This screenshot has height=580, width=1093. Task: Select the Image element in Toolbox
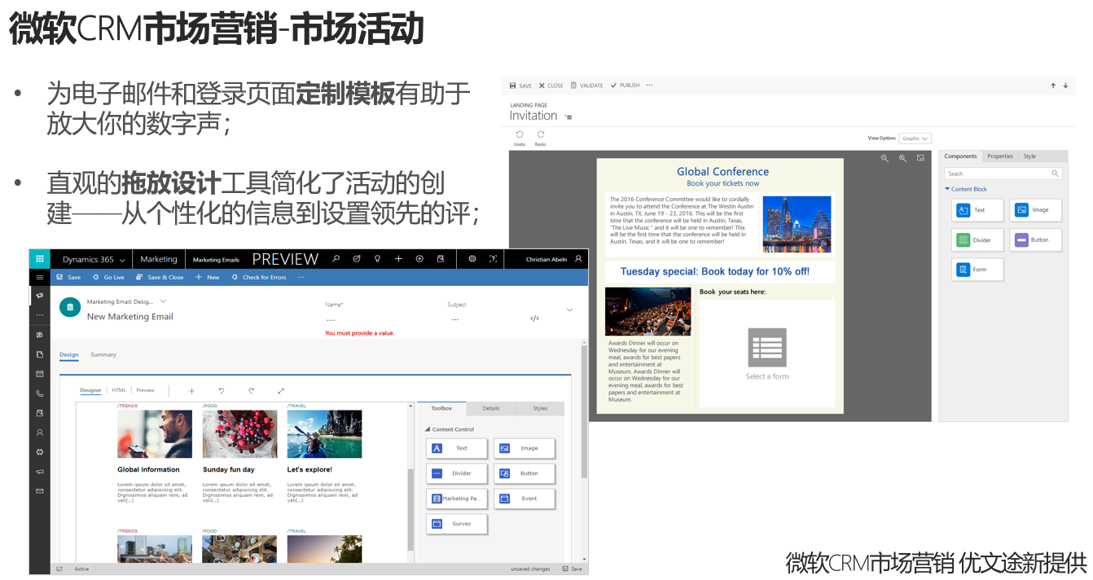pyautogui.click(x=525, y=448)
